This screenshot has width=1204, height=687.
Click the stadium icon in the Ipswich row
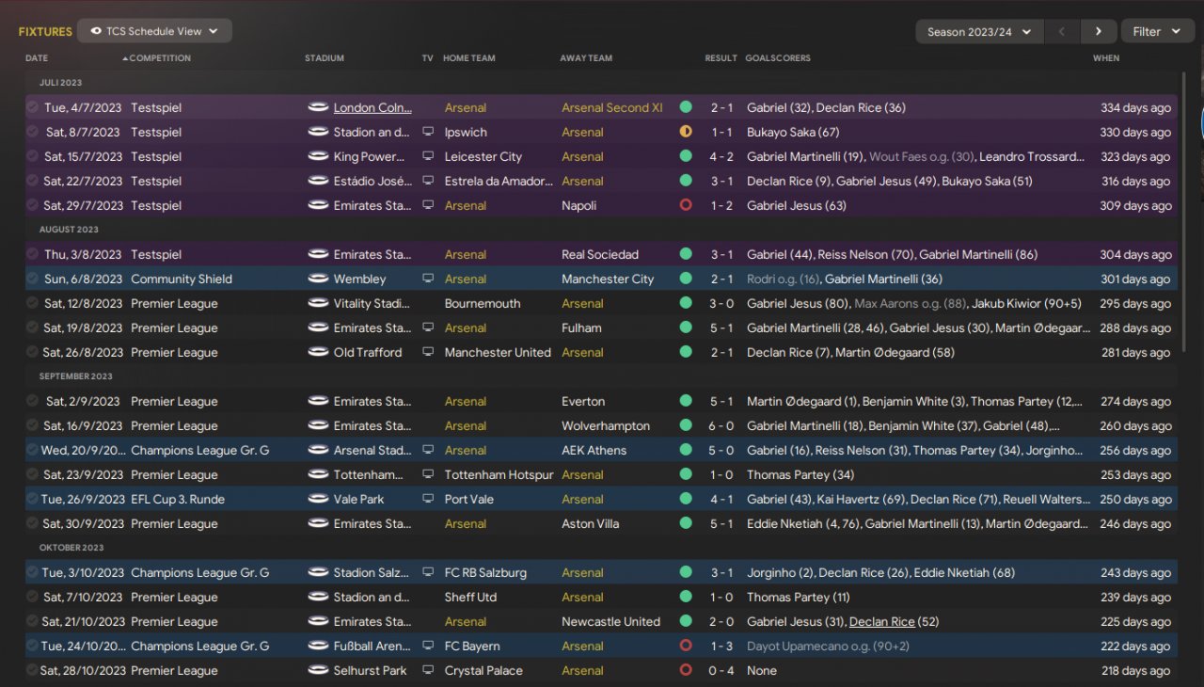click(318, 133)
